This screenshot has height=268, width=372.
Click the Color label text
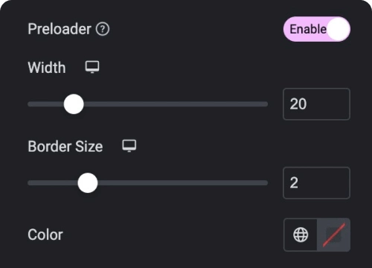click(x=45, y=234)
